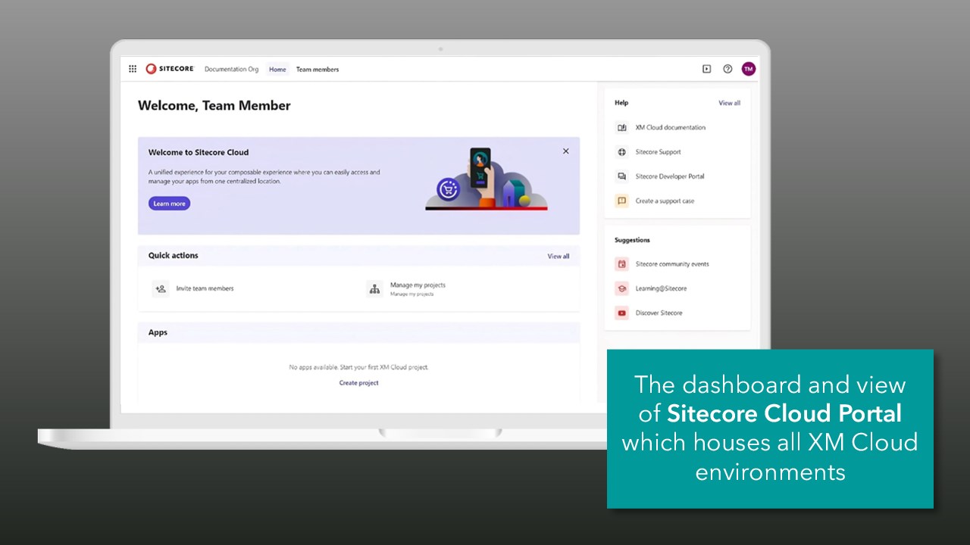This screenshot has height=545, width=970.
Task: Click the Learn more button
Action: coord(169,204)
